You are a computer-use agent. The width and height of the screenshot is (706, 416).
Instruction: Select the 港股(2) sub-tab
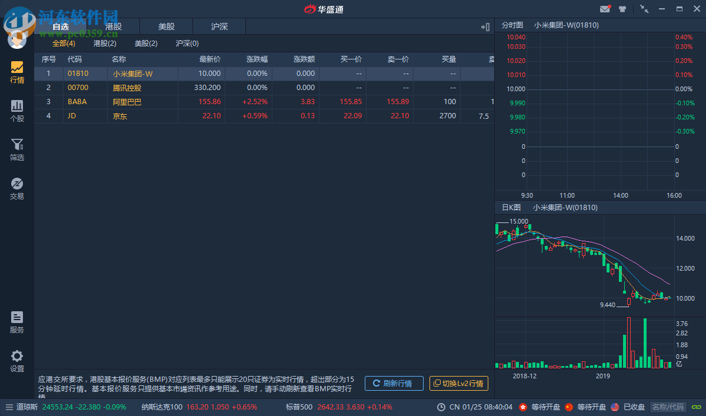coord(105,44)
